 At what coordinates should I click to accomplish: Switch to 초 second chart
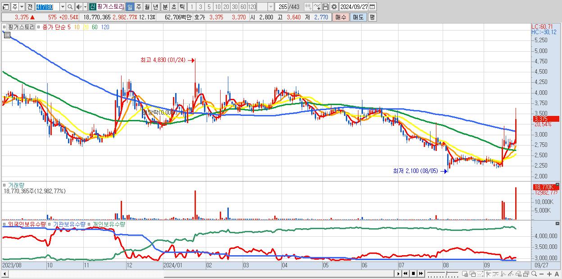173,7
